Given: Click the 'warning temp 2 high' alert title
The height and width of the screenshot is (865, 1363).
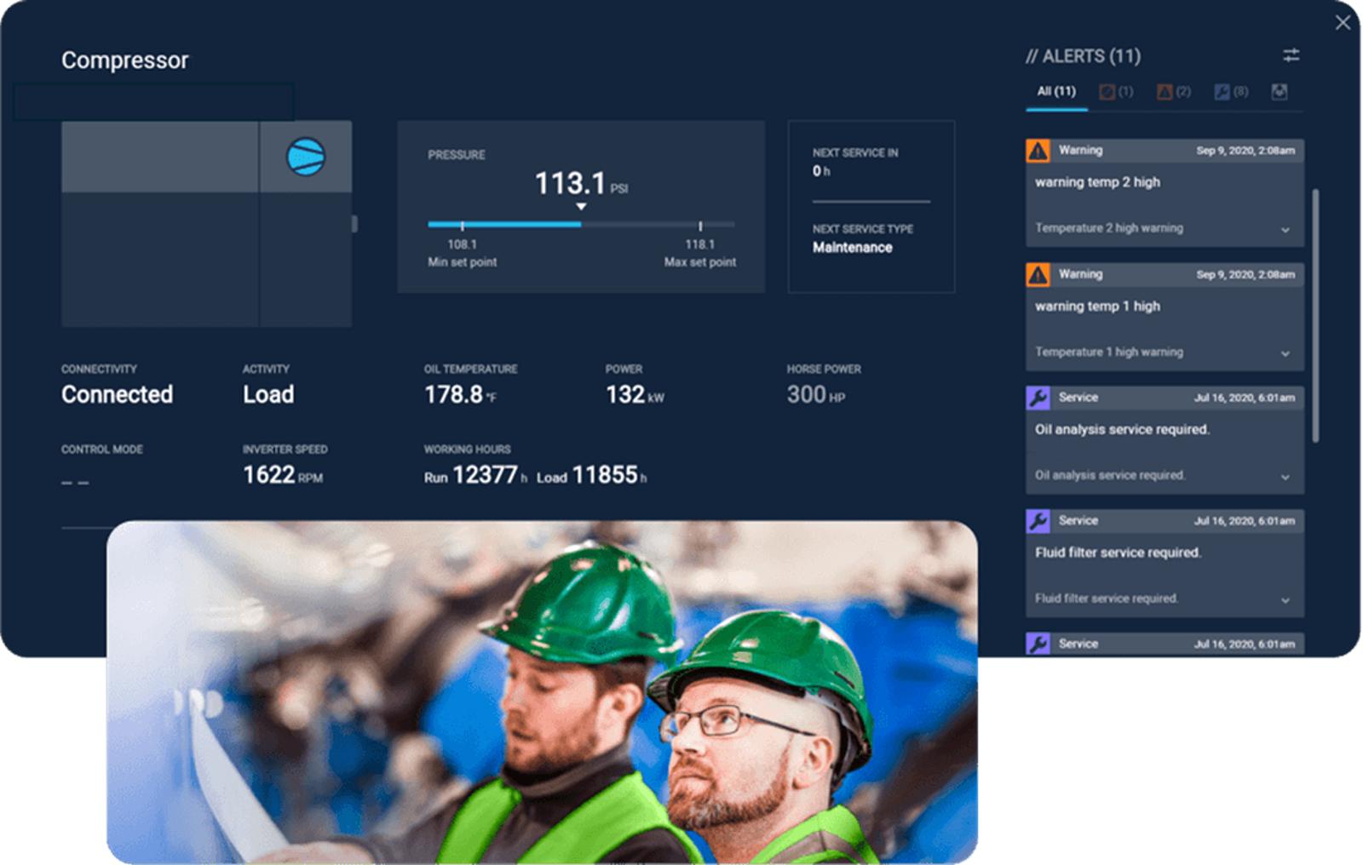Looking at the screenshot, I should pyautogui.click(x=1097, y=182).
